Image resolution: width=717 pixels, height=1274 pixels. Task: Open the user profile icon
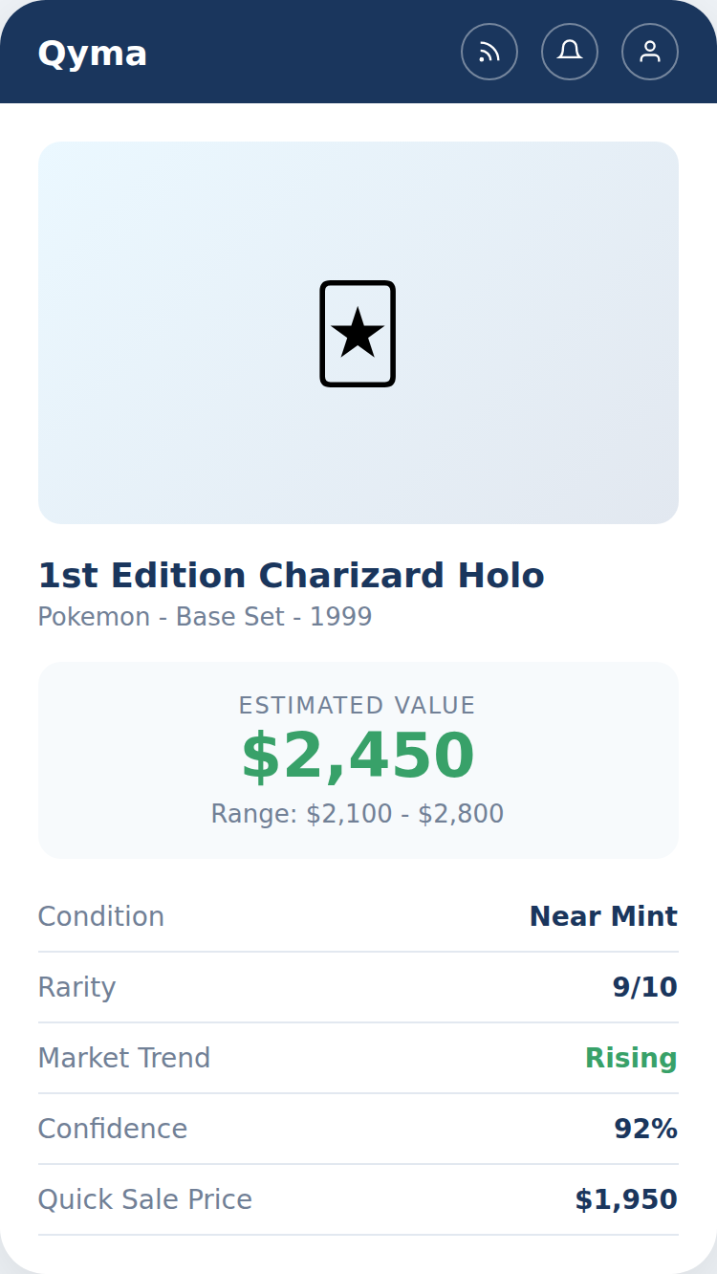650,52
